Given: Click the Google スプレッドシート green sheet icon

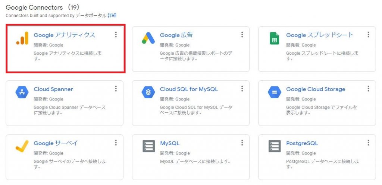Looking at the screenshot, I should pos(275,38).
